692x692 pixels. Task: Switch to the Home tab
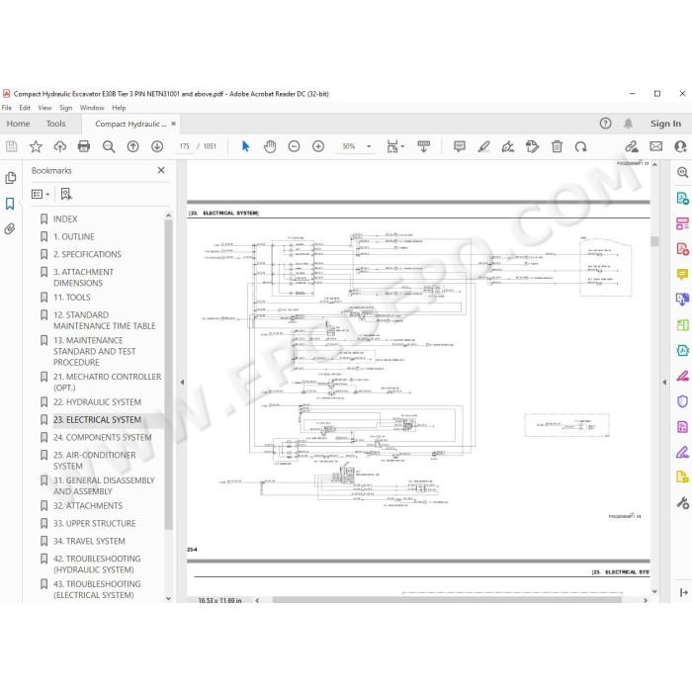click(x=18, y=124)
